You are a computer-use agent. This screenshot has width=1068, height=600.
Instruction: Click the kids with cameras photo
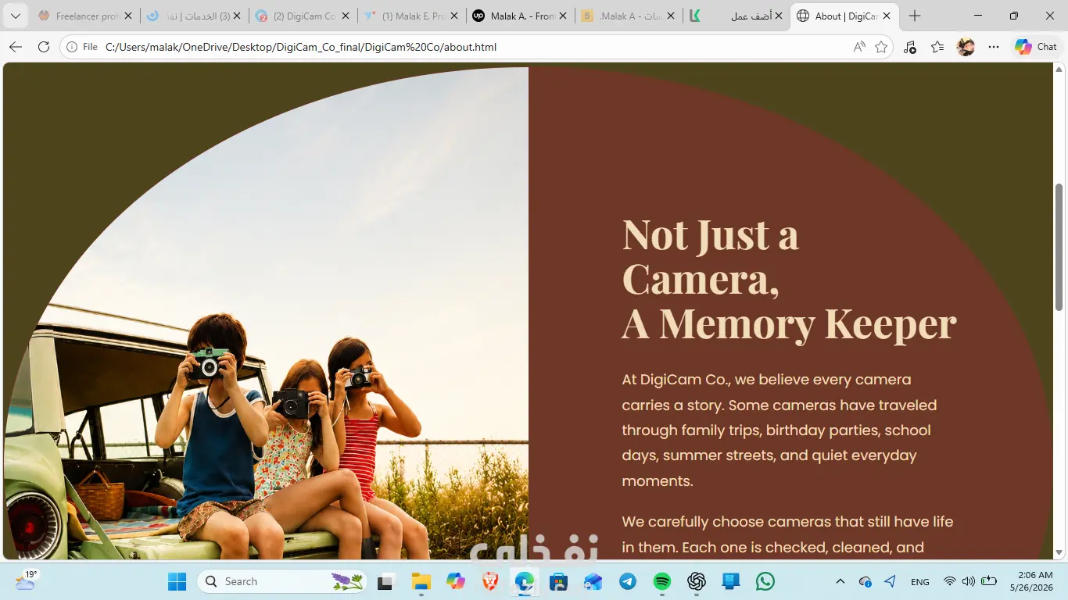click(266, 314)
